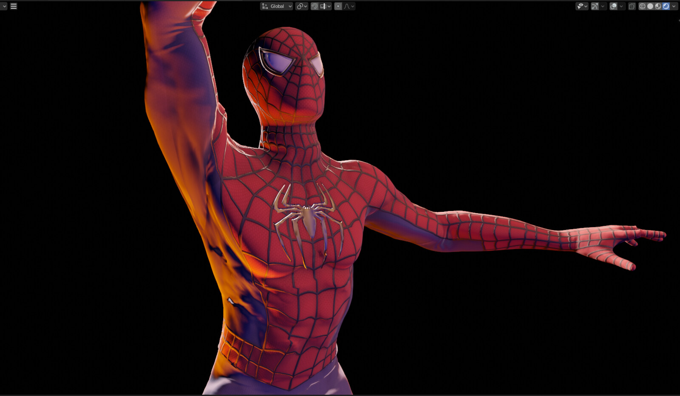Switch to Solid viewport shading

click(x=650, y=6)
